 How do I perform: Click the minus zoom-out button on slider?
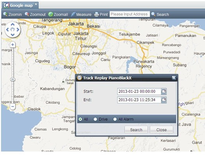[x=12, y=106]
